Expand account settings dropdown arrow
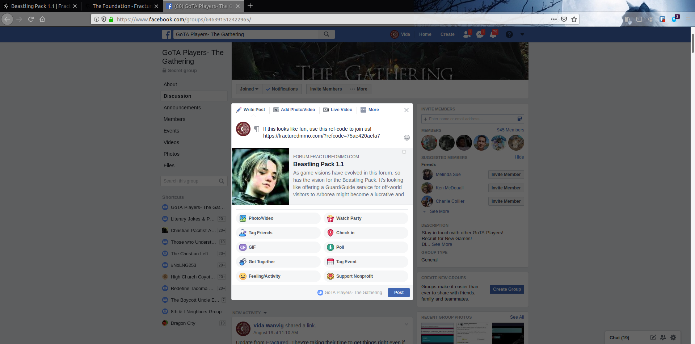 pos(522,34)
